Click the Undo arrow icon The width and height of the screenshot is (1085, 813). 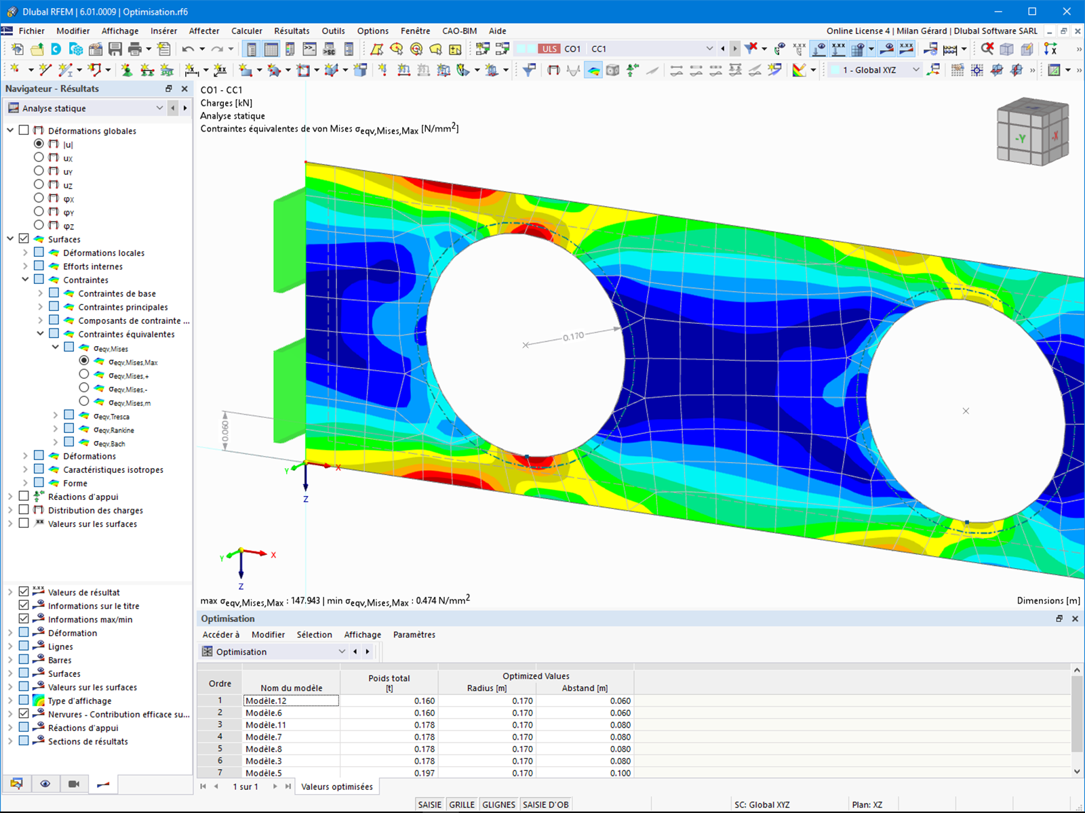coord(188,49)
